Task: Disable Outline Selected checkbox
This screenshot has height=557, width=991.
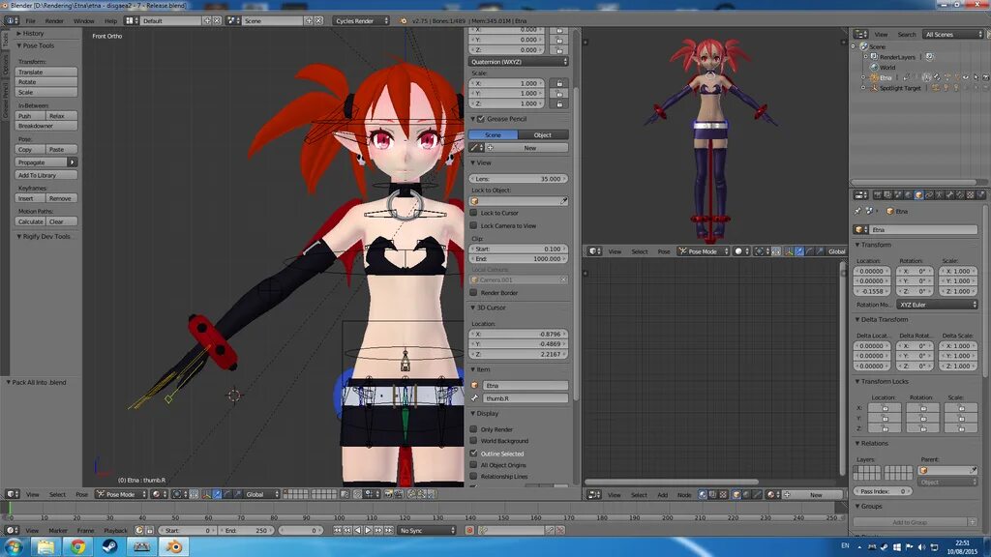Action: coord(473,453)
